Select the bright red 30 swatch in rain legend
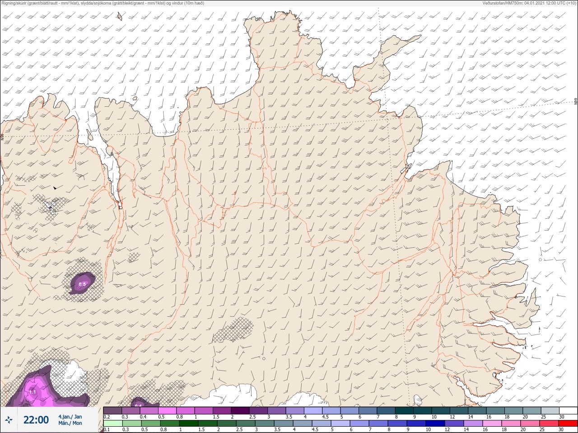Viewport: 578px width, 433px height. click(568, 424)
